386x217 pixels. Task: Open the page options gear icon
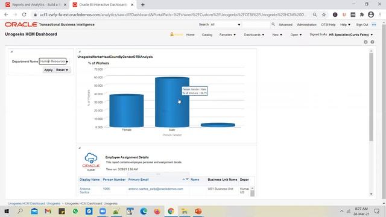(365, 42)
